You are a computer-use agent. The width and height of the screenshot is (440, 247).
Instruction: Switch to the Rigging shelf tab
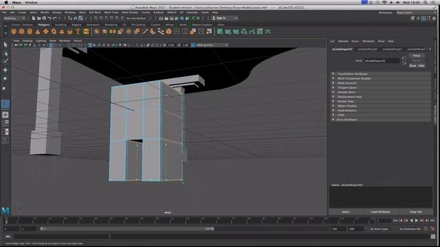click(76, 25)
